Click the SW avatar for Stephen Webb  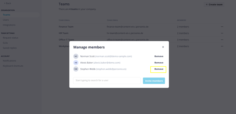click(x=76, y=69)
